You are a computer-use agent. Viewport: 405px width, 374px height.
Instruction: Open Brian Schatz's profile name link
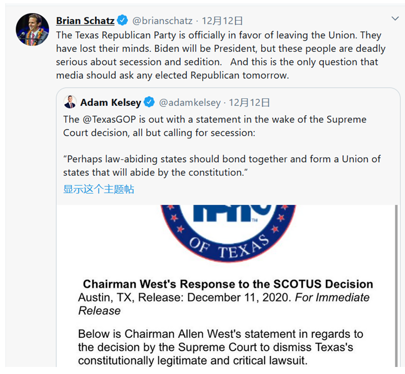85,21
